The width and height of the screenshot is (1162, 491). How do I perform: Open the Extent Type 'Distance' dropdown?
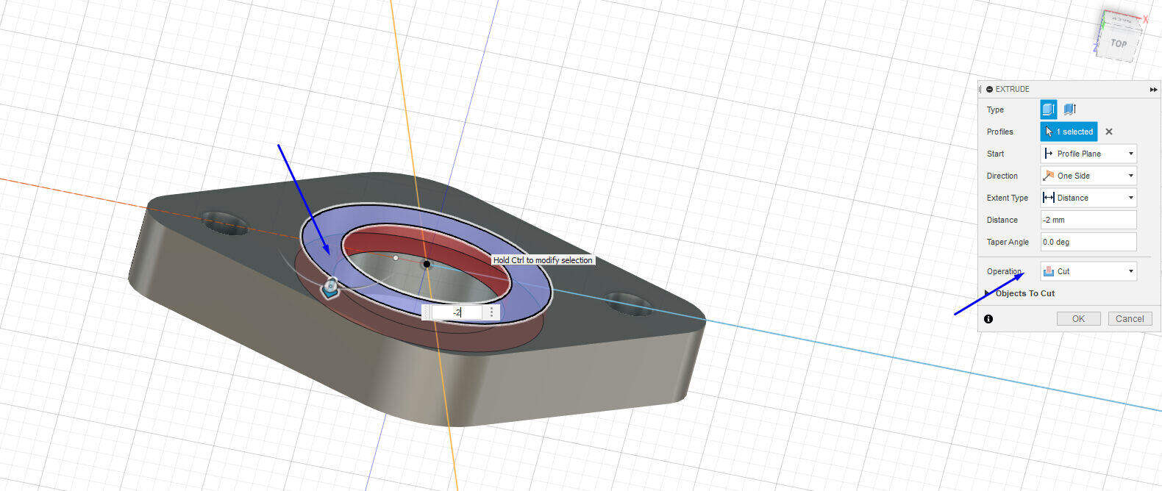[1088, 198]
